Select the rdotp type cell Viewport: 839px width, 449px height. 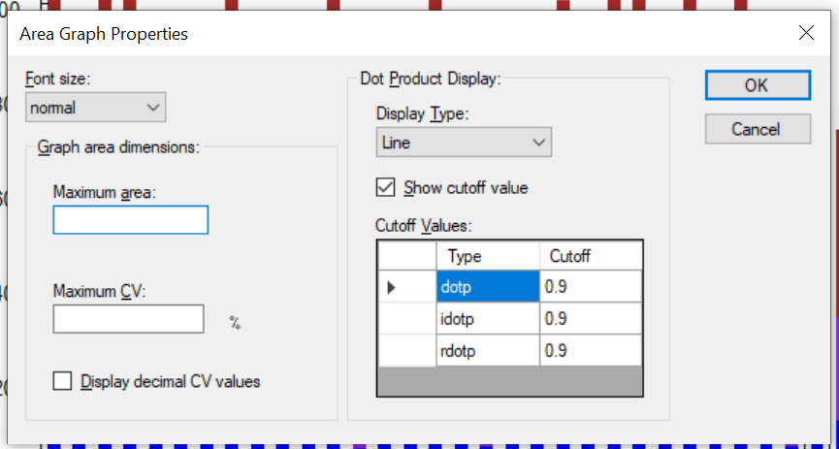point(488,350)
